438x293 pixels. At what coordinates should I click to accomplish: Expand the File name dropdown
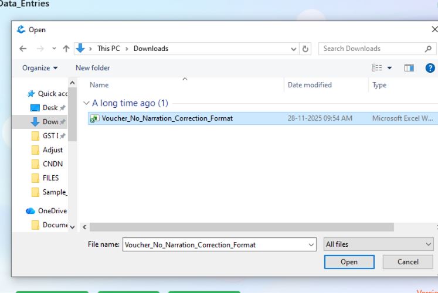point(311,245)
